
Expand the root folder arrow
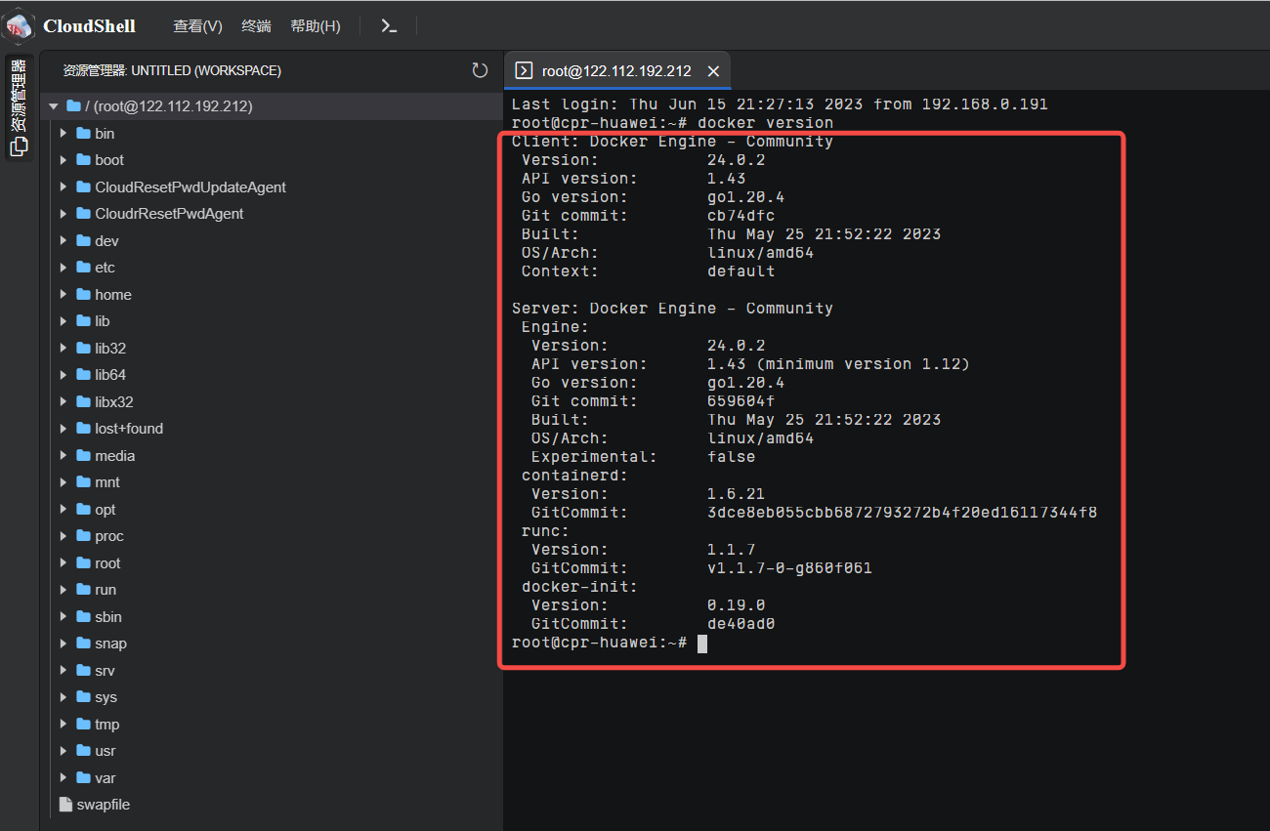(63, 563)
